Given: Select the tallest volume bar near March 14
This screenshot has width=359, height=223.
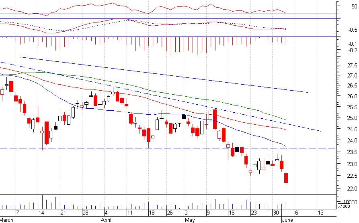Looking at the screenshot, I should (42, 202).
